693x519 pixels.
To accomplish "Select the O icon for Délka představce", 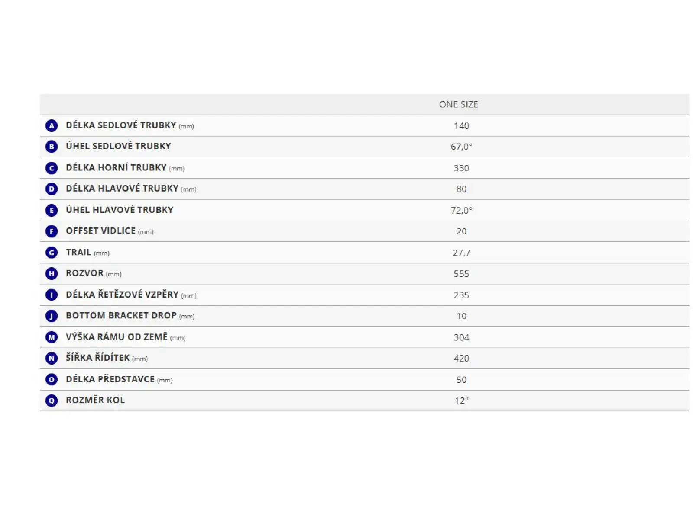I will point(52,380).
